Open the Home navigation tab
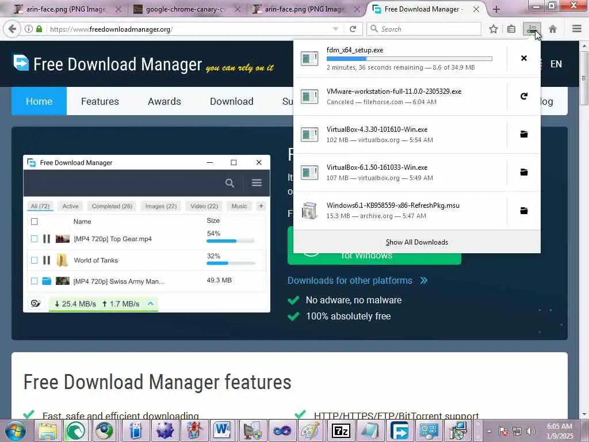The height and width of the screenshot is (442, 589). point(39,101)
